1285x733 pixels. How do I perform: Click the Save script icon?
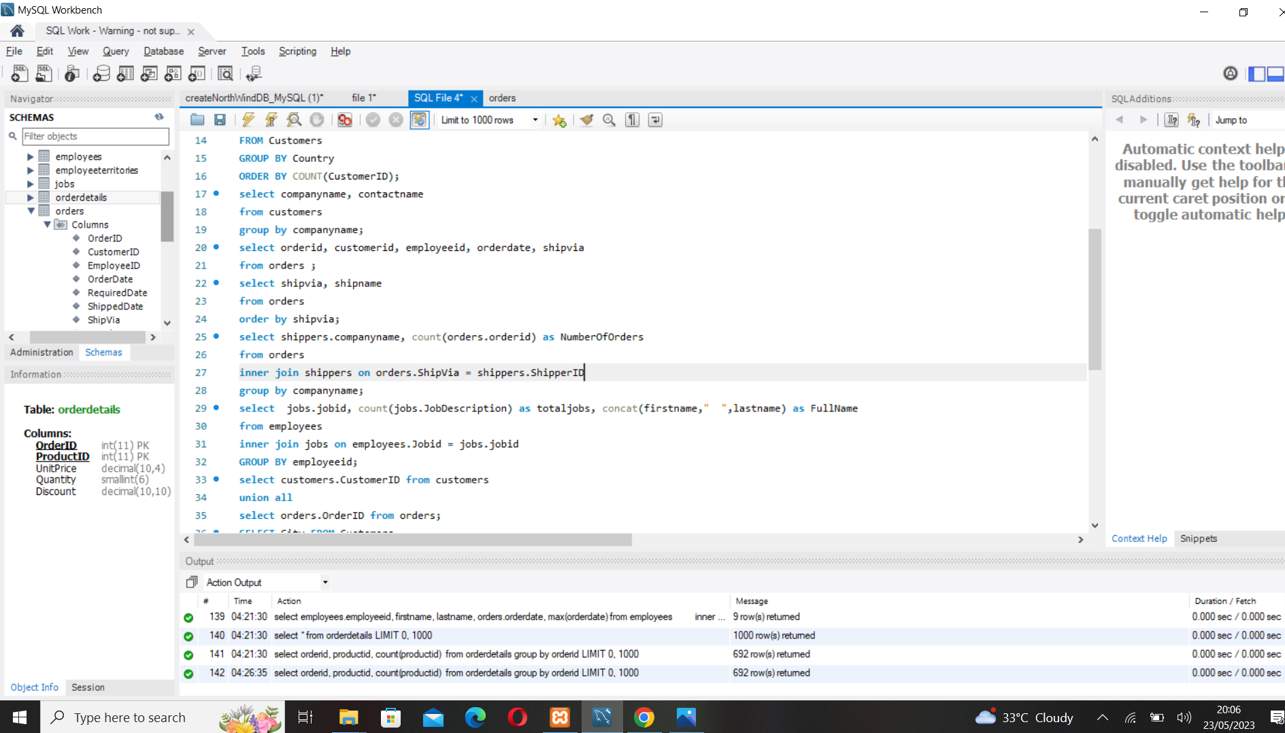coord(220,120)
